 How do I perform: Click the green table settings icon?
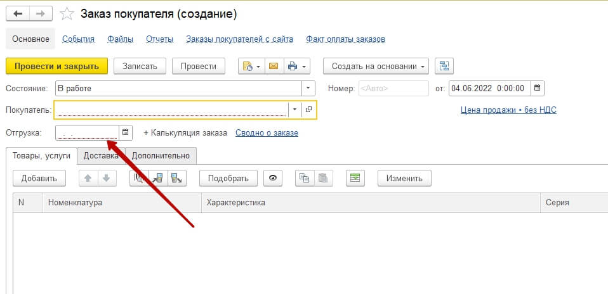click(x=355, y=178)
